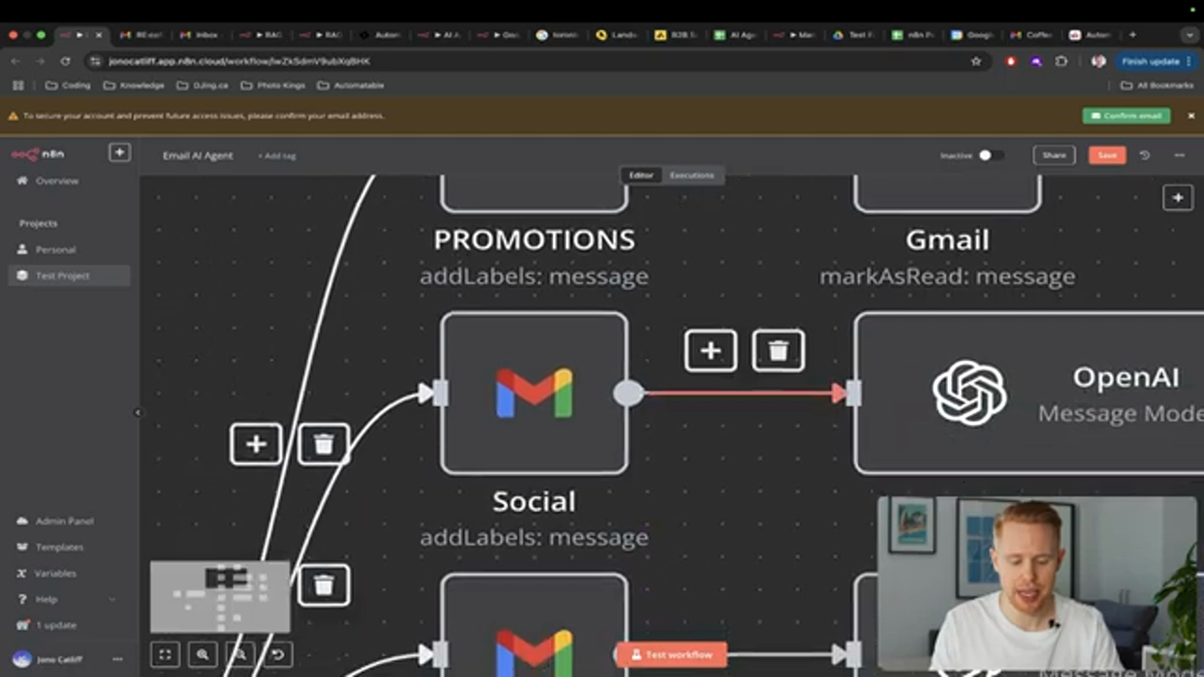The image size is (1204, 677).
Task: Save the workflow
Action: 1107,155
